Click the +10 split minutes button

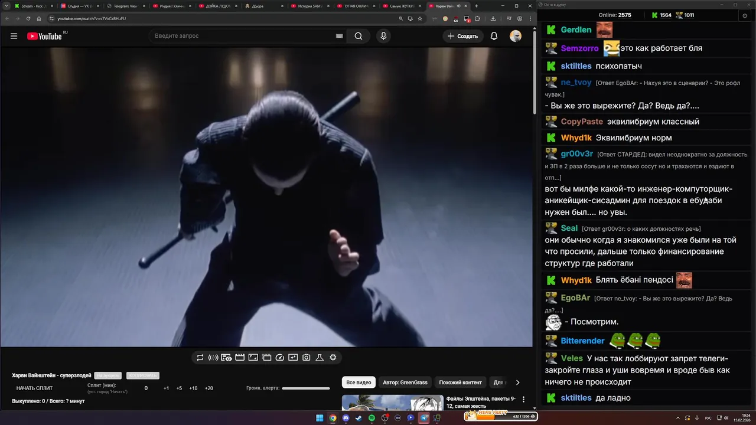pyautogui.click(x=193, y=388)
